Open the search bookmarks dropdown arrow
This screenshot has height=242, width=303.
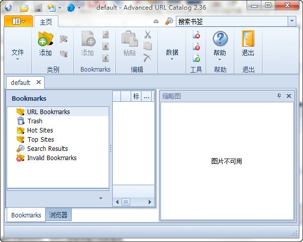292,21
